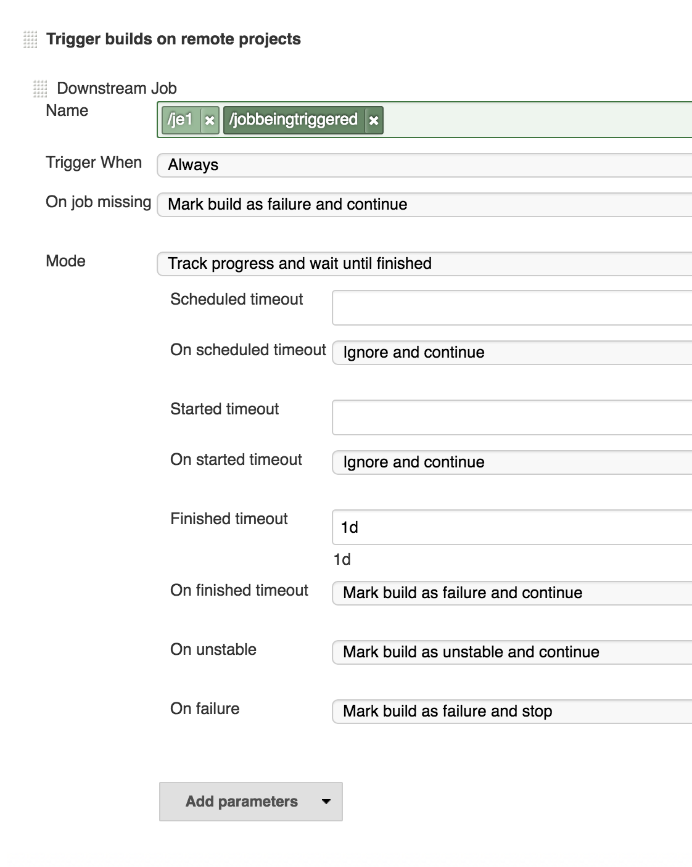
Task: Click the Add parameters button
Action: point(242,802)
